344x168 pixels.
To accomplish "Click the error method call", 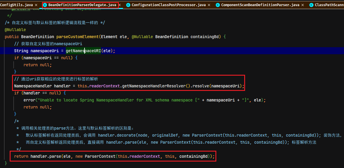I will pyautogui.click(x=29, y=100).
